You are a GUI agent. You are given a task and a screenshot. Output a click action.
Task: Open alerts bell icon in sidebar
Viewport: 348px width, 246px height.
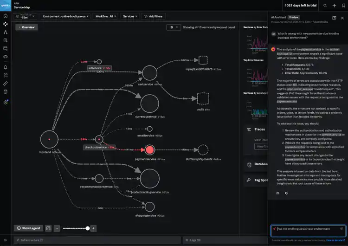click(x=6, y=67)
